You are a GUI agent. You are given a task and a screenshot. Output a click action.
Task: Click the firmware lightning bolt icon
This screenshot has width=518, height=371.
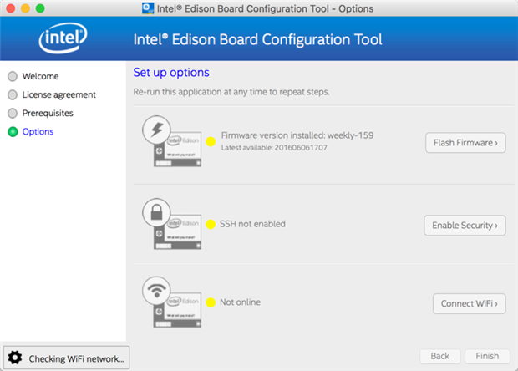(x=157, y=130)
